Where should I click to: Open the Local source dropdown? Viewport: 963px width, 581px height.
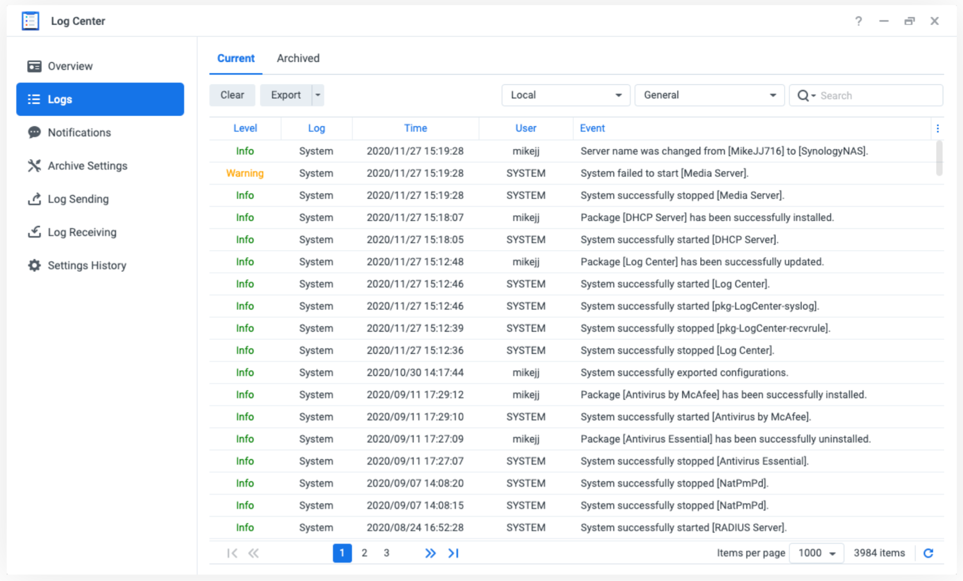(565, 95)
